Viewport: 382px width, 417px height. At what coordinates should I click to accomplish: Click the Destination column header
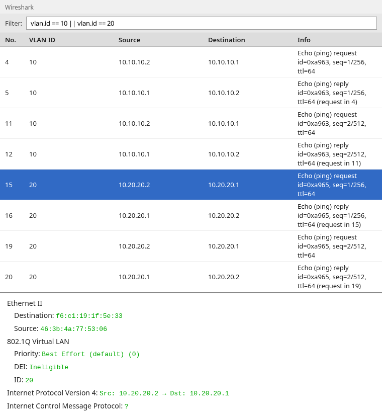point(227,40)
